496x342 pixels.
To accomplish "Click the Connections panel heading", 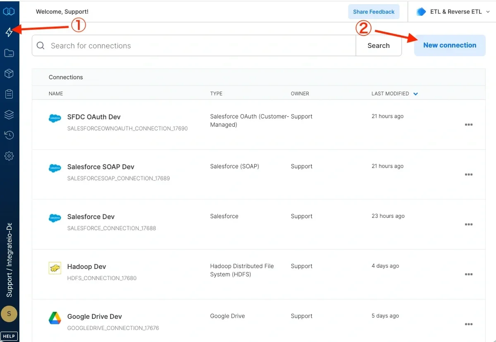I will [x=66, y=77].
